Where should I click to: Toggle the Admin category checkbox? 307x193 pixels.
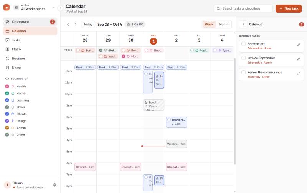7,128
